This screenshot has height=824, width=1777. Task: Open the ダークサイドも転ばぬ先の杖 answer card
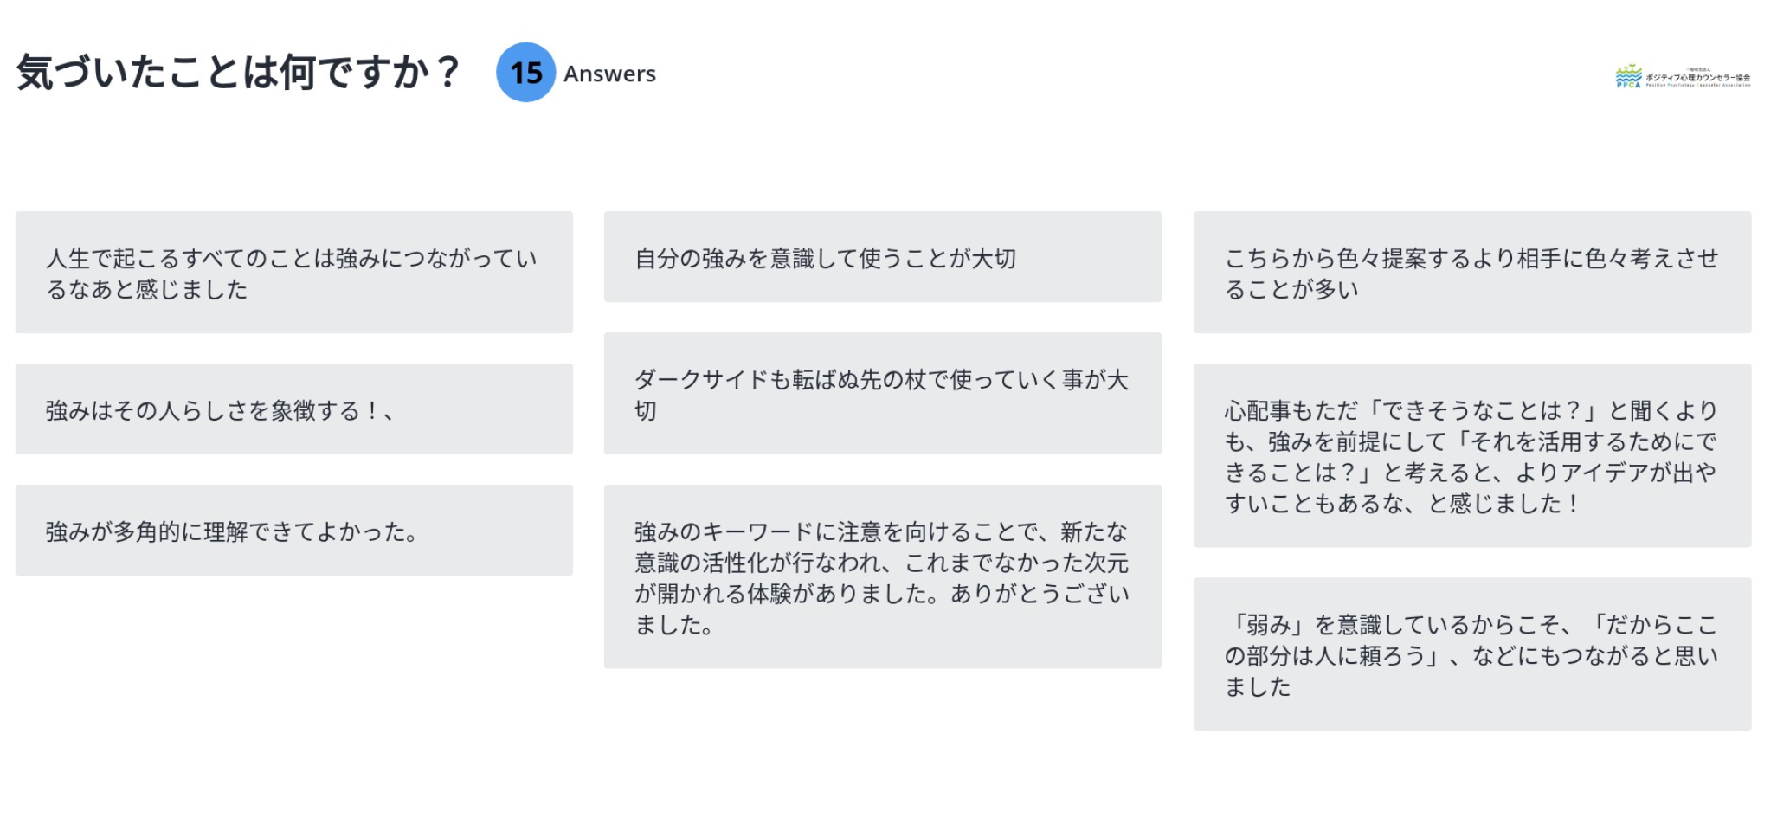tap(882, 394)
